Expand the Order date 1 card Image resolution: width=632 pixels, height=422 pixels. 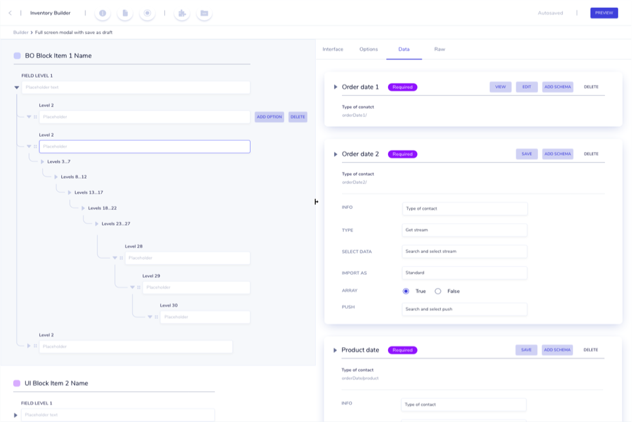point(335,87)
